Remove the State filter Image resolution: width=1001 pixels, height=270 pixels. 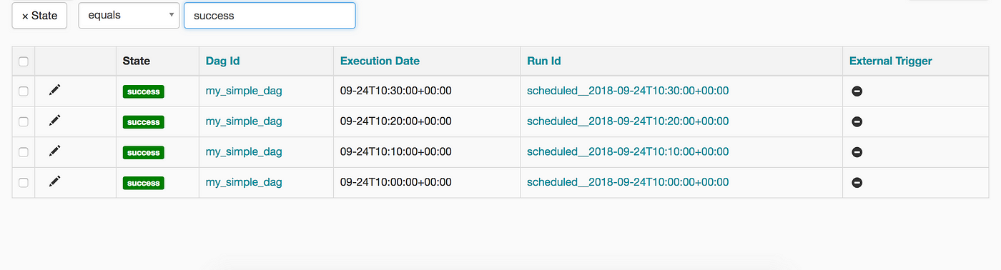click(x=39, y=15)
